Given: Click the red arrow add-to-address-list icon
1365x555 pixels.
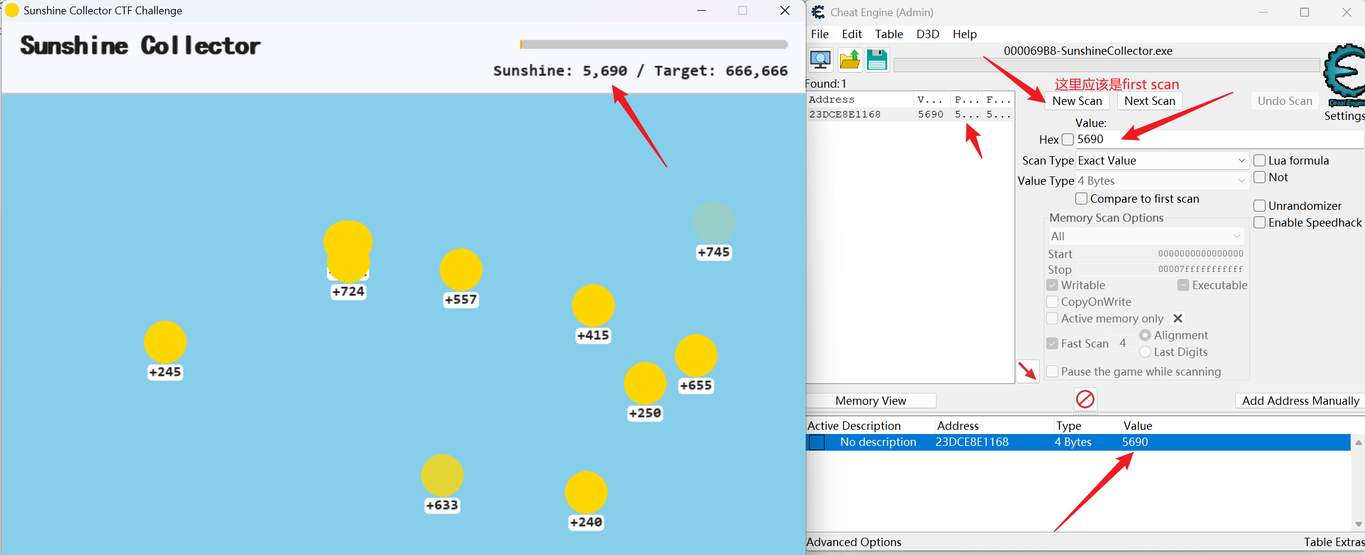Looking at the screenshot, I should click(1027, 371).
